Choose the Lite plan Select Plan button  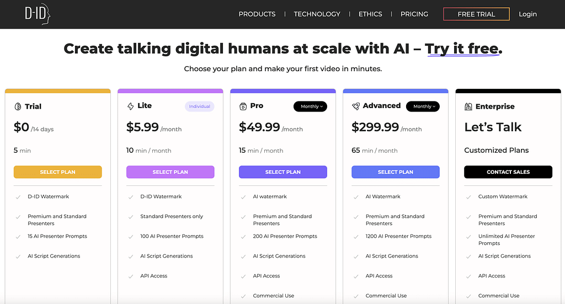(x=170, y=172)
